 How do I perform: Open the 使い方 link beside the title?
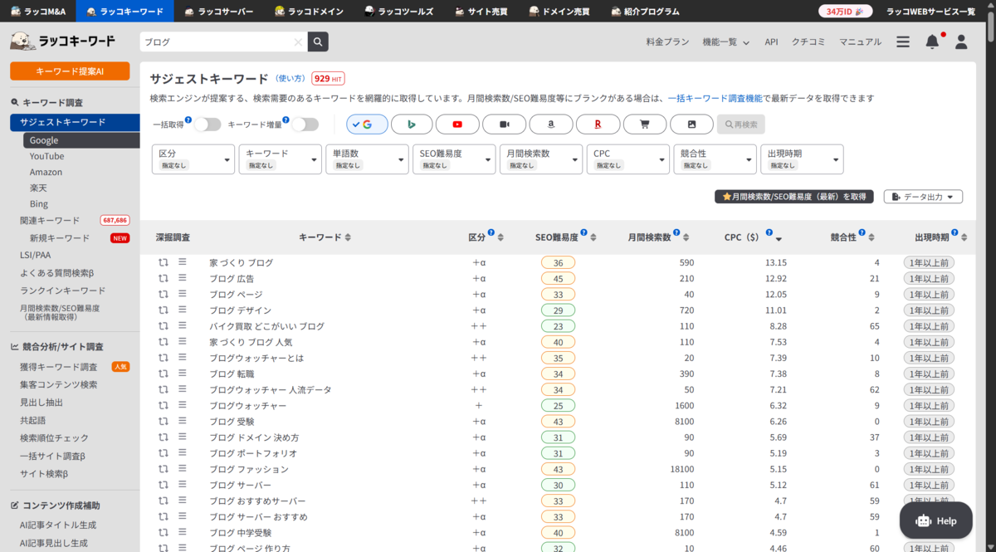pos(290,78)
